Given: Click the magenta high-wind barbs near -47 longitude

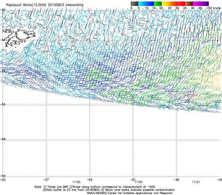Looking at the screenshot, I should 192,96.
